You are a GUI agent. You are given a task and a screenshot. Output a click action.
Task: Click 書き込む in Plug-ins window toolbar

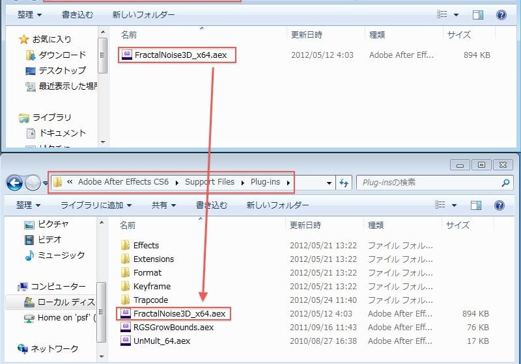[x=211, y=205]
